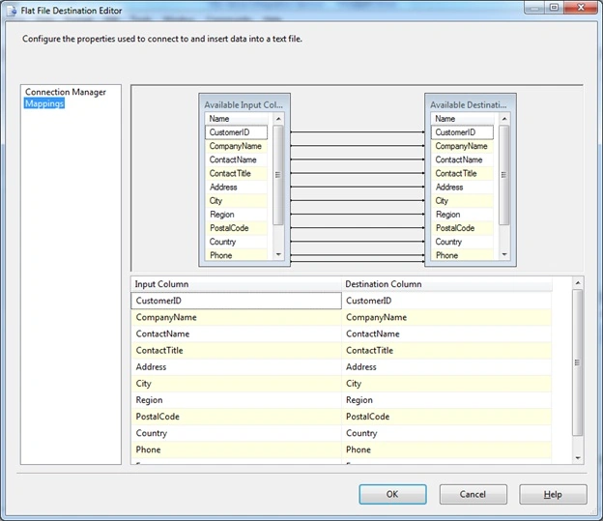Click the Cancel button
The image size is (603, 521).
pyautogui.click(x=473, y=494)
